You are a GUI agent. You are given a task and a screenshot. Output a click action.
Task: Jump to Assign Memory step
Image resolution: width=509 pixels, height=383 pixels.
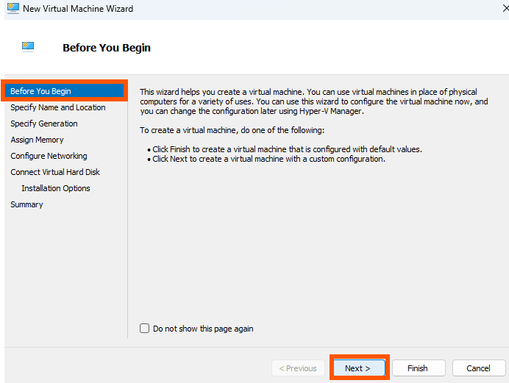[x=37, y=140]
